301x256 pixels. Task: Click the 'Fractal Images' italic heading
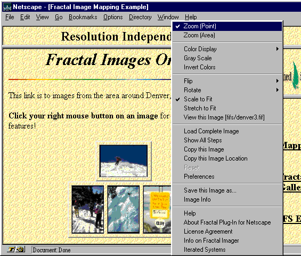(x=98, y=60)
